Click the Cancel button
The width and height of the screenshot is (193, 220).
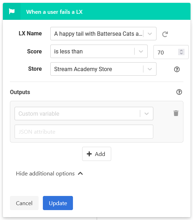tap(24, 203)
